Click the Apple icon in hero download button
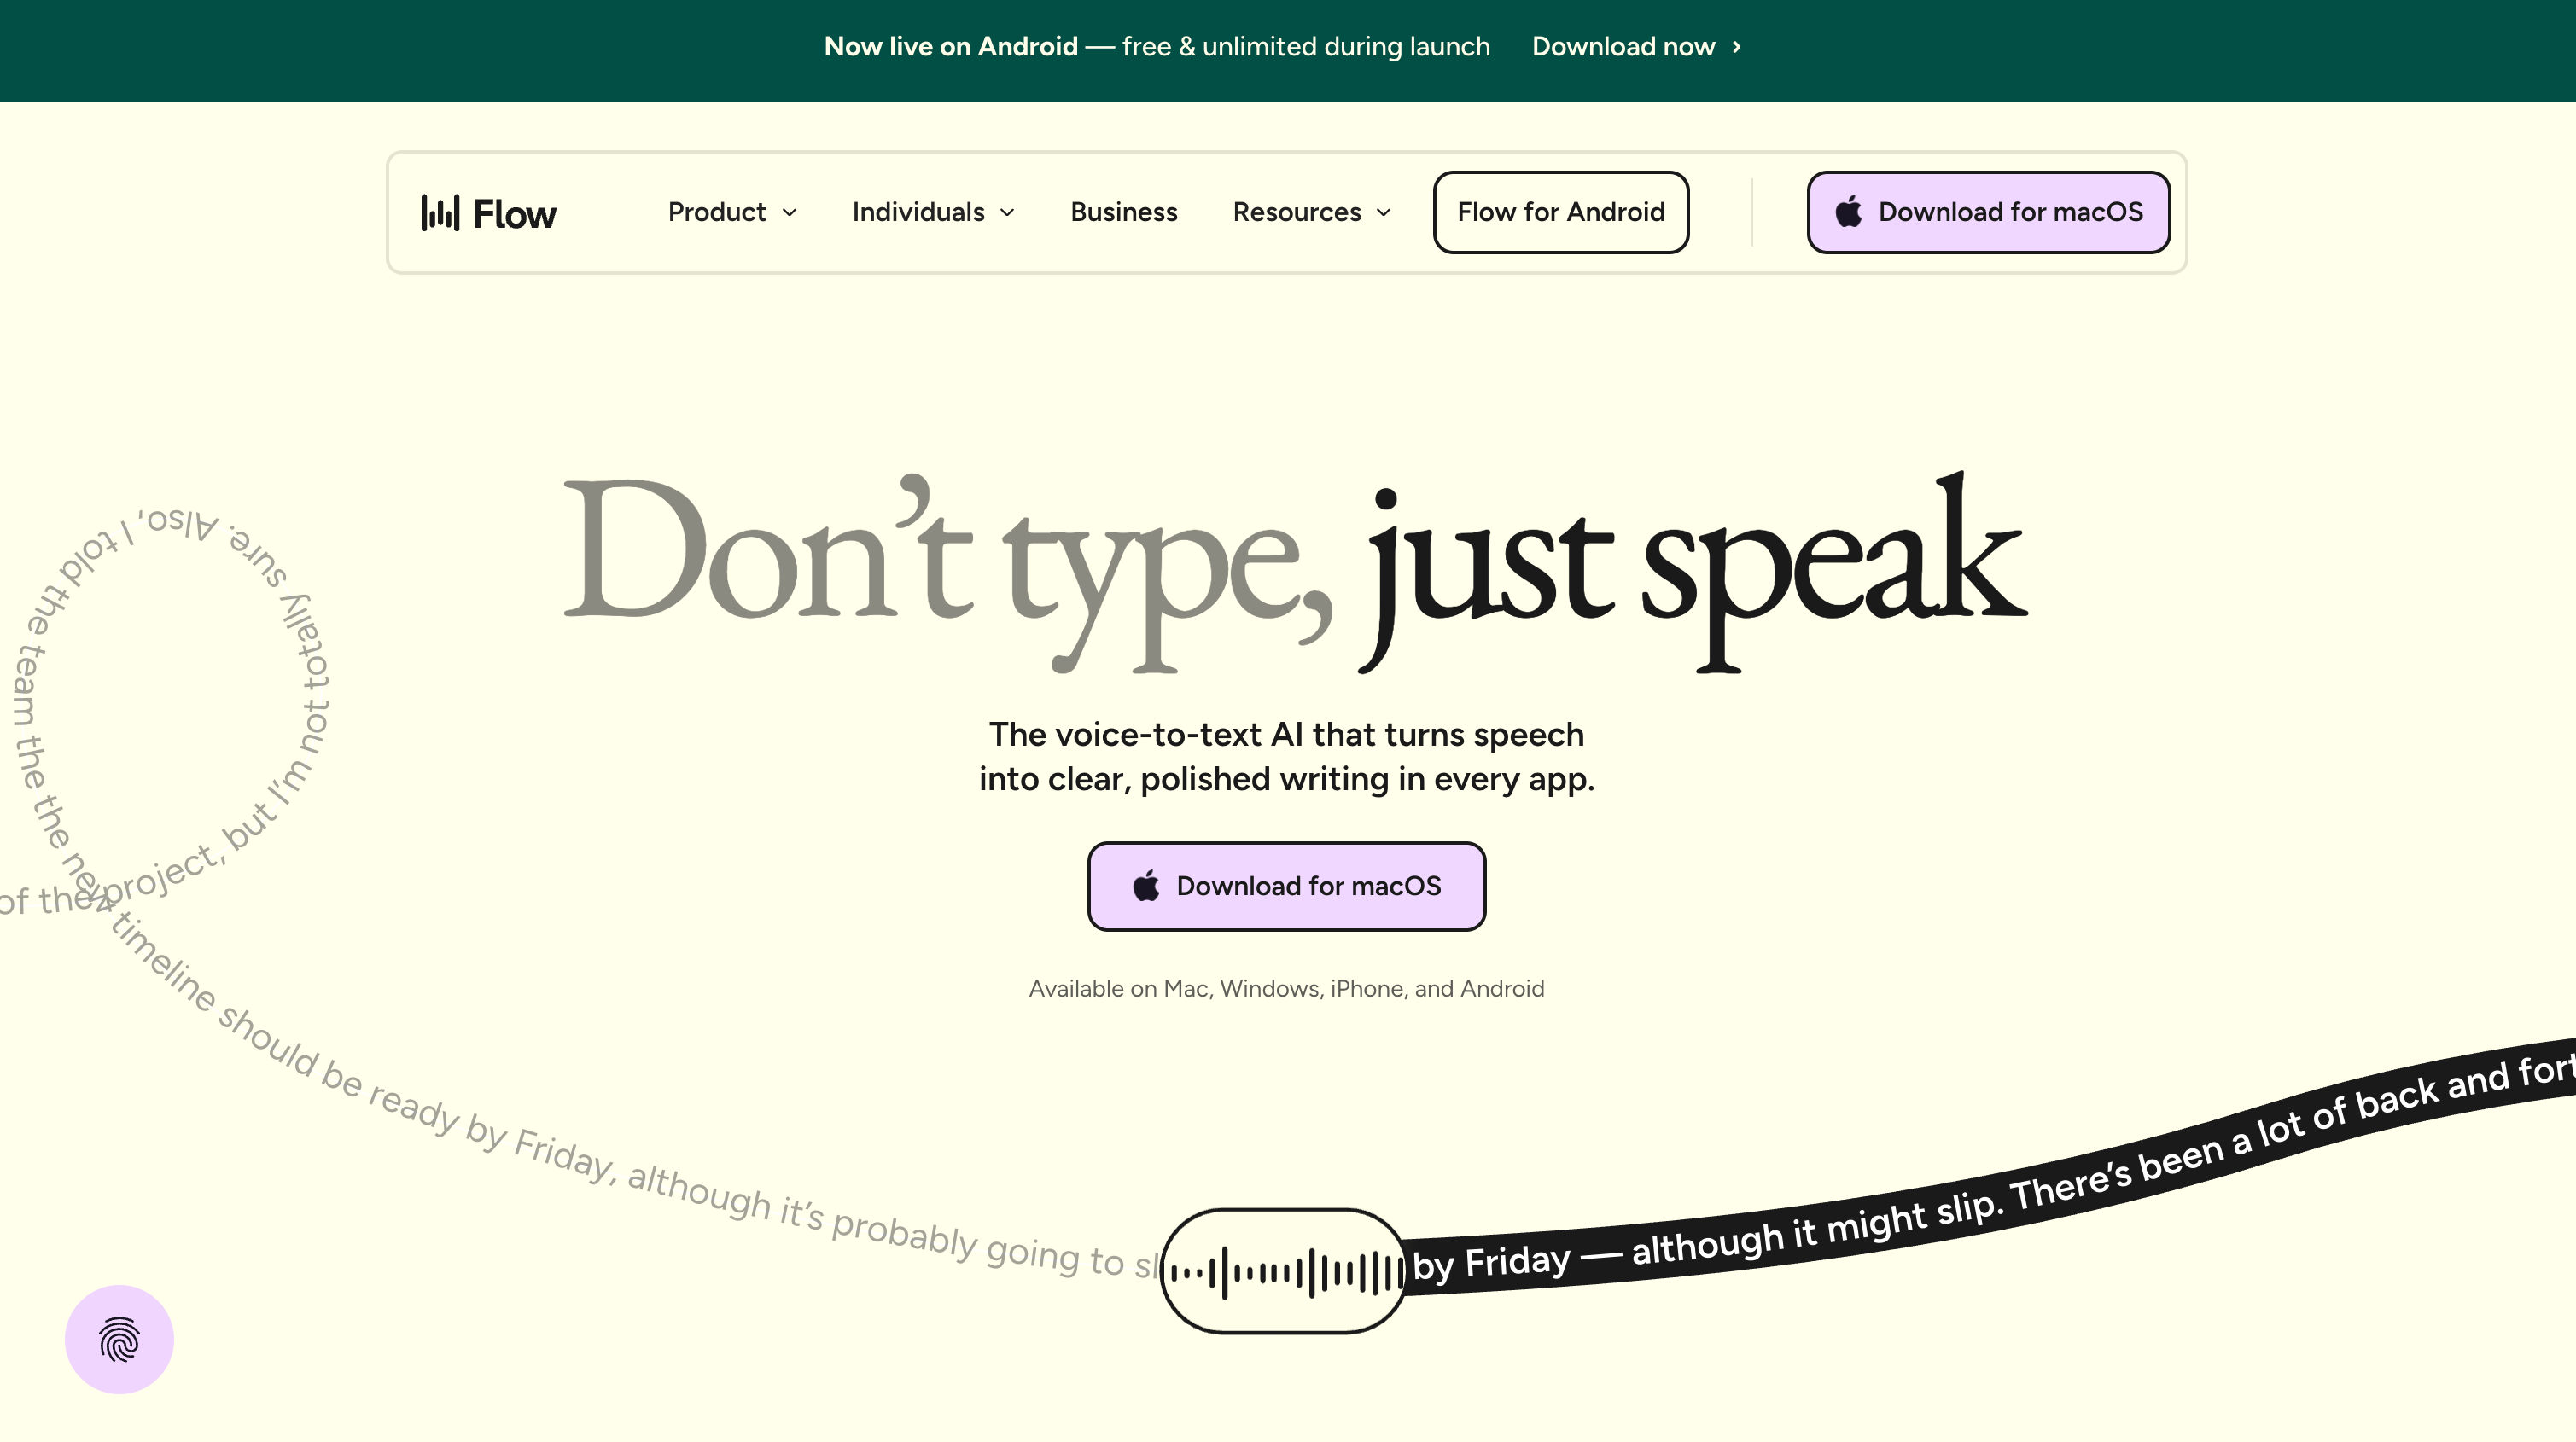The height and width of the screenshot is (1442, 2576). tap(1146, 886)
